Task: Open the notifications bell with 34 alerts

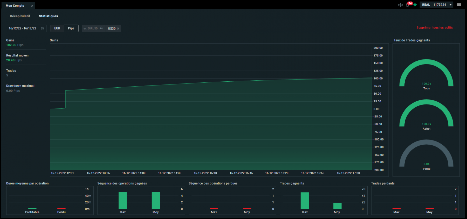Action: 407,5
